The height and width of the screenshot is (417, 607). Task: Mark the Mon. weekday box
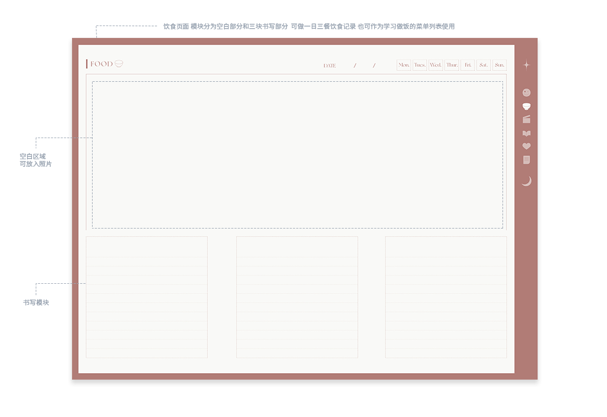[404, 65]
